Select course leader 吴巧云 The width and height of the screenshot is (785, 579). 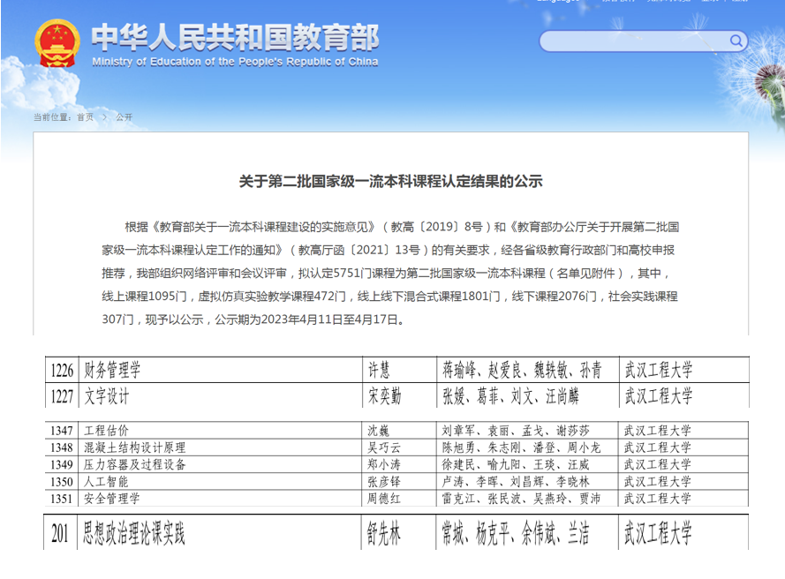[x=384, y=447]
